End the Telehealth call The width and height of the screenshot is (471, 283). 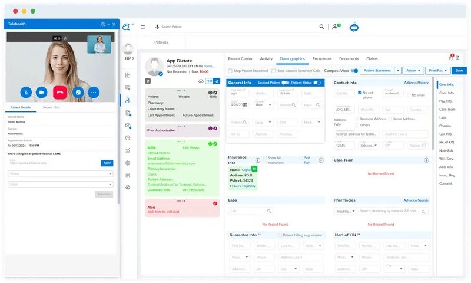[x=60, y=93]
